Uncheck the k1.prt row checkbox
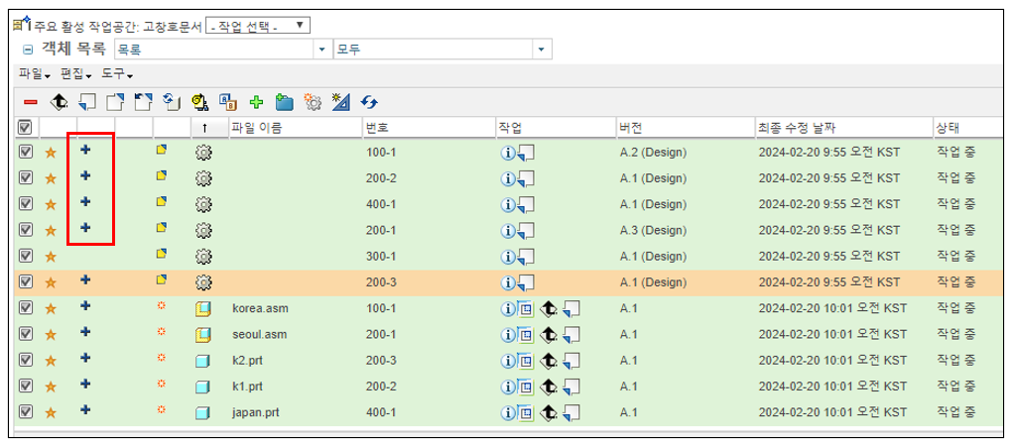 [x=26, y=387]
